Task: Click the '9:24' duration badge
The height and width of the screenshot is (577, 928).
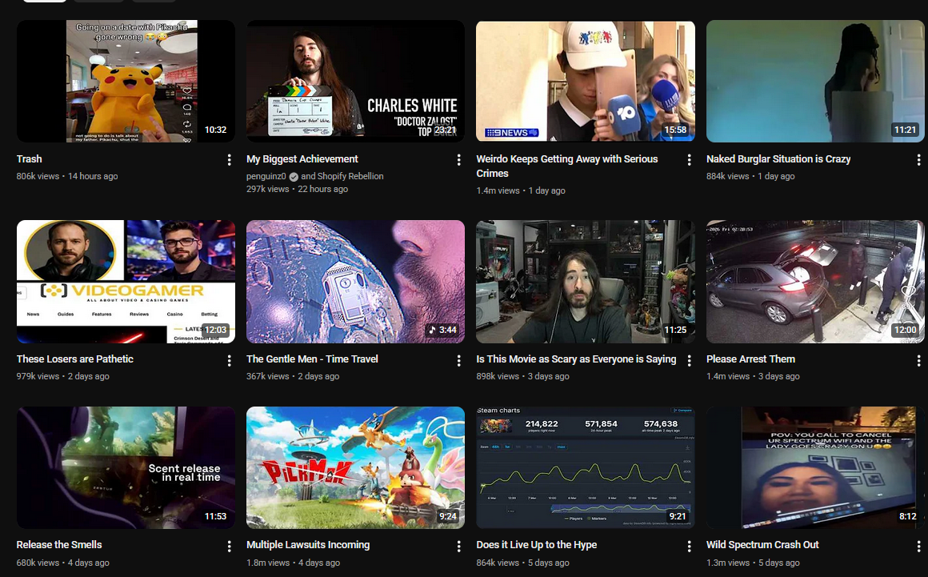Action: 447,516
